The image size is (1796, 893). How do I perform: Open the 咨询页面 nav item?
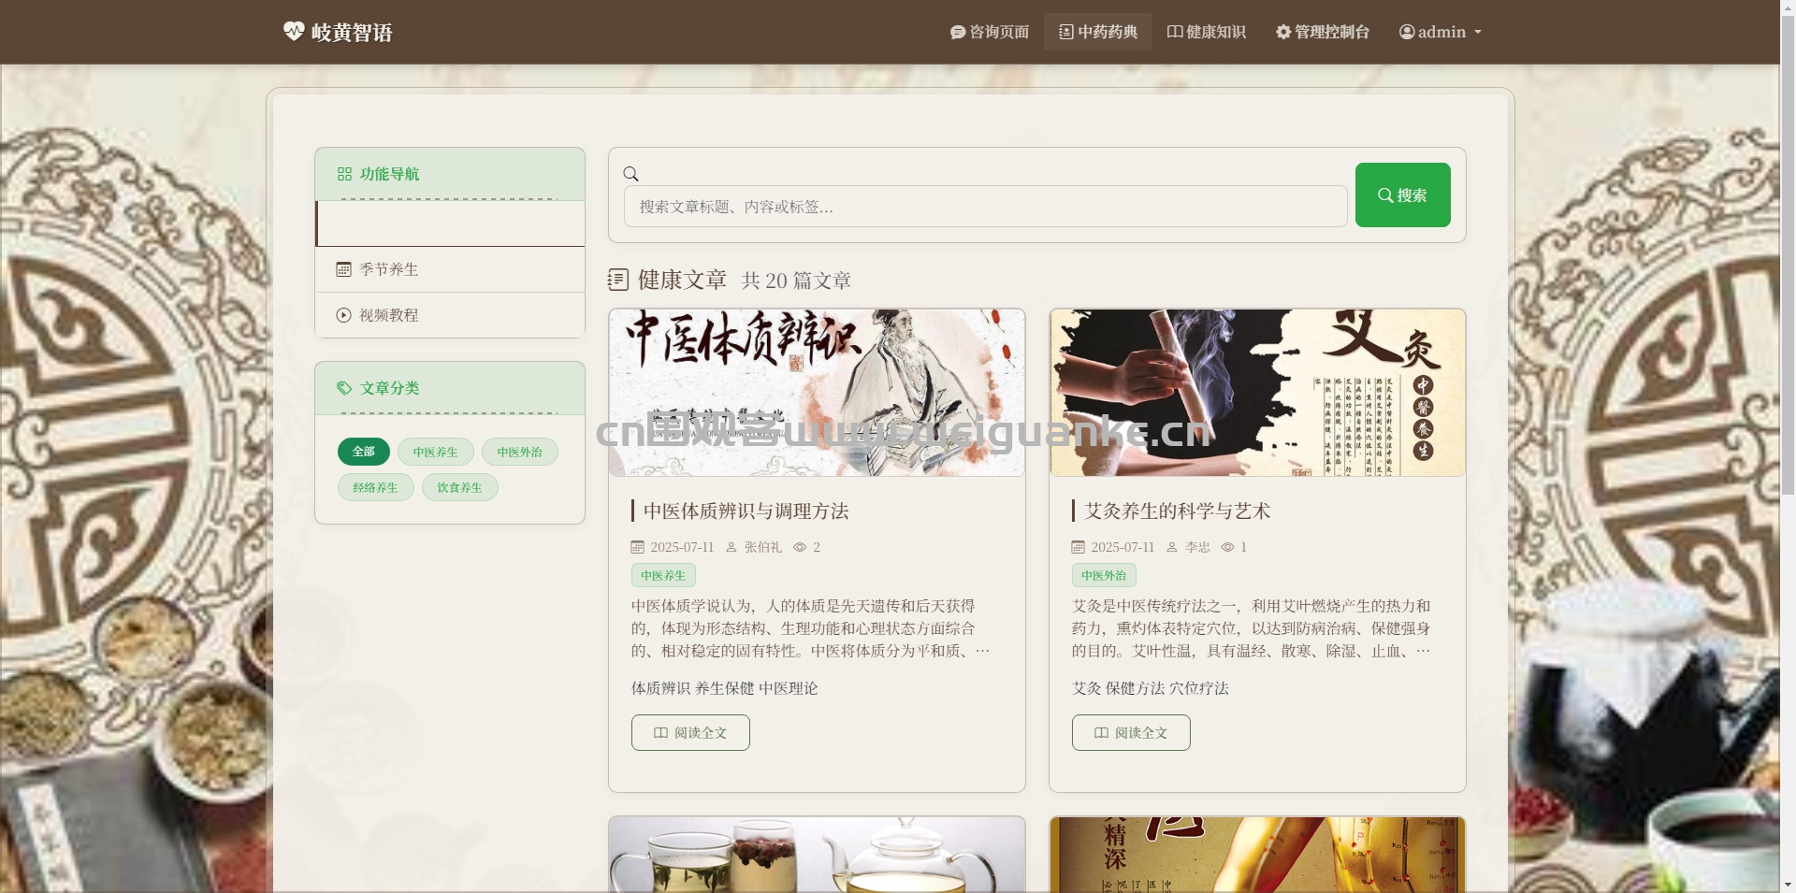(x=990, y=32)
